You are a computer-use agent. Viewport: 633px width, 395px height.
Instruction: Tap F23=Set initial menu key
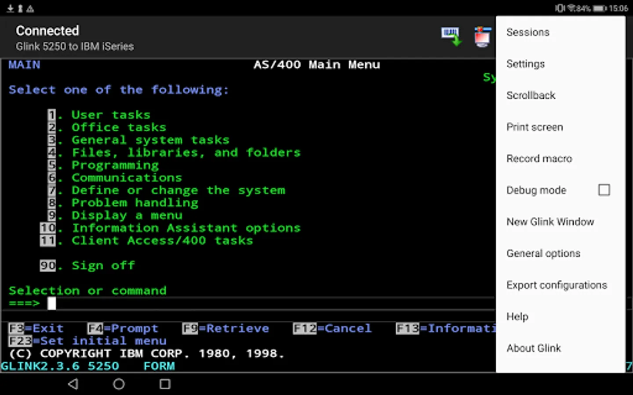[x=87, y=341]
